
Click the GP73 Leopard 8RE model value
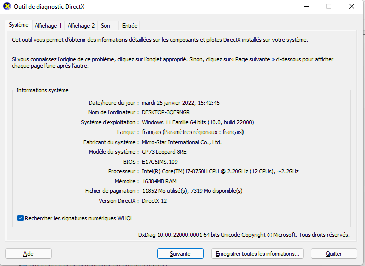[x=164, y=152]
